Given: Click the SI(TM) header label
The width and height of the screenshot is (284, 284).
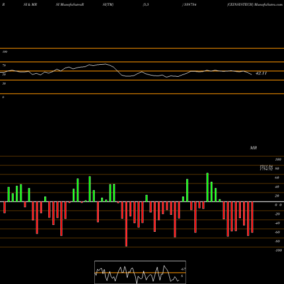Looking at the screenshot, I should [x=108, y=5].
